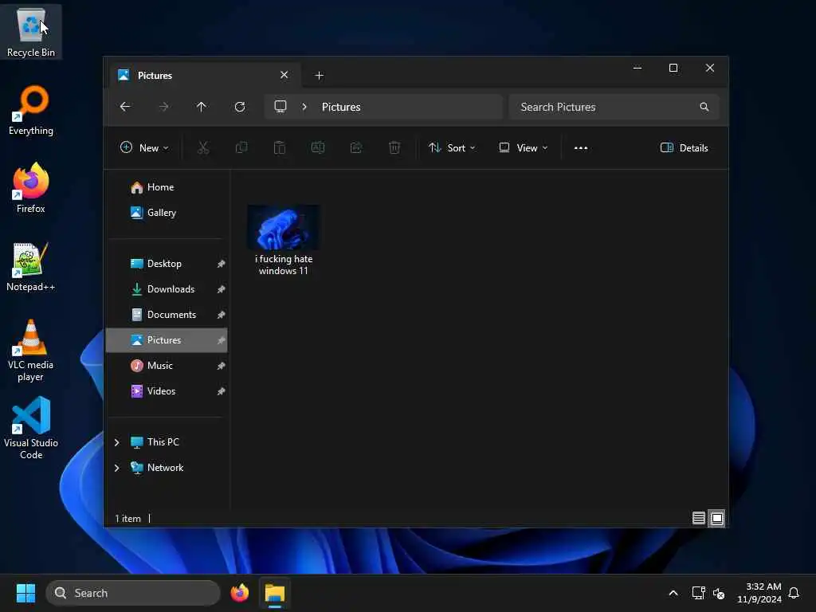The image size is (816, 612).
Task: Click the pin icon next to Videos
Action: (222, 391)
